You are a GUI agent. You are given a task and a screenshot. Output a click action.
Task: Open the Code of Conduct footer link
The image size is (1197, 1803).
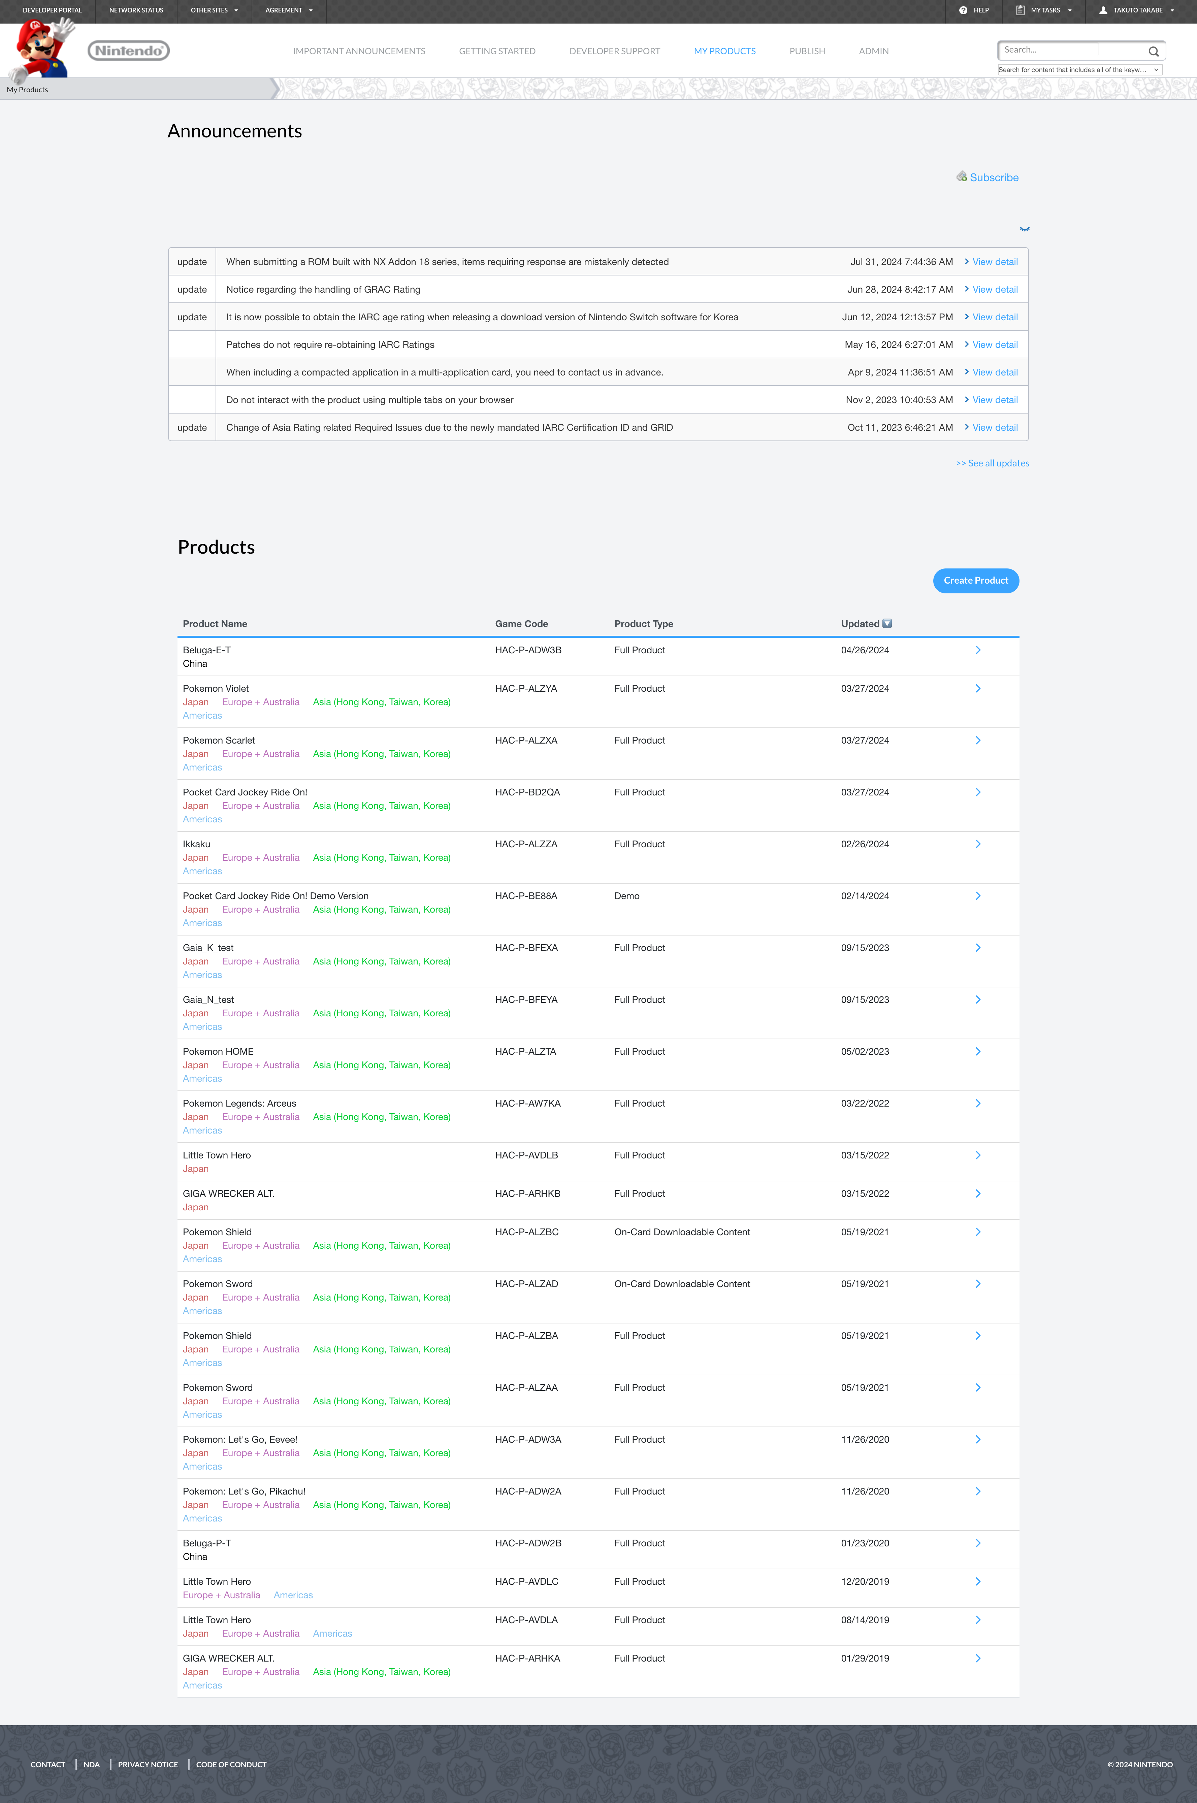pyautogui.click(x=231, y=1765)
